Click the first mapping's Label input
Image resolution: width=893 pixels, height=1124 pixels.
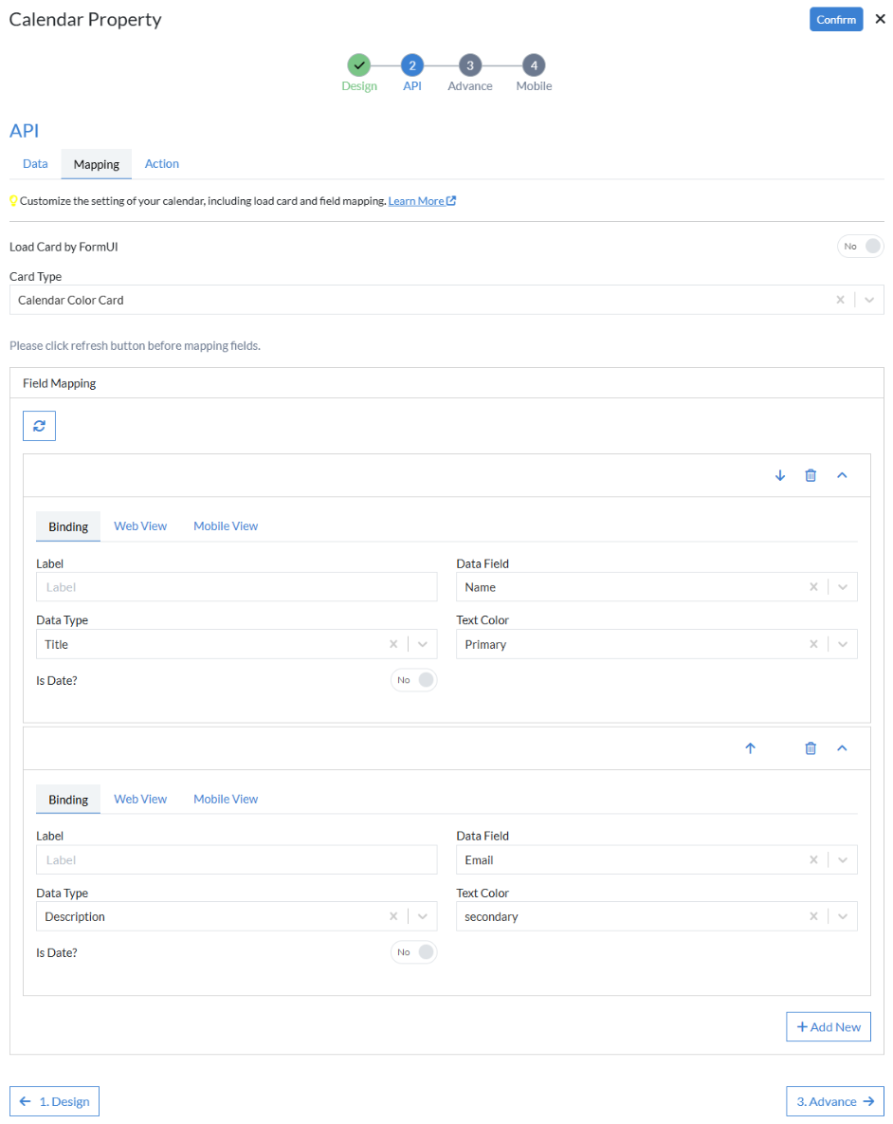[x=236, y=587]
